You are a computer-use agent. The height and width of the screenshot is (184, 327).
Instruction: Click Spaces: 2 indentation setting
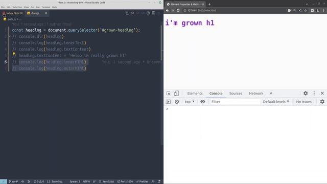click(75, 181)
